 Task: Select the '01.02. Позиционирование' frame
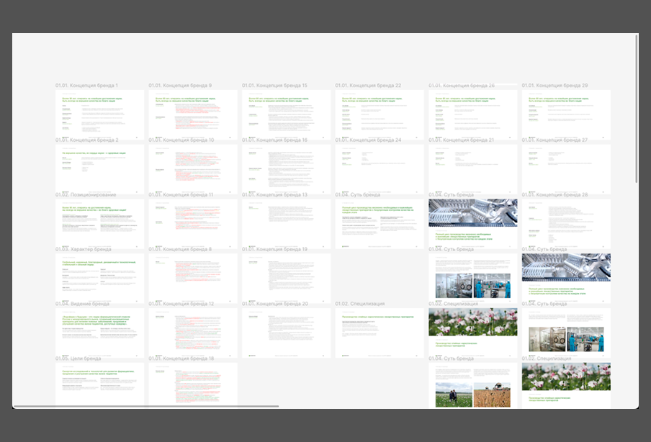coord(99,223)
